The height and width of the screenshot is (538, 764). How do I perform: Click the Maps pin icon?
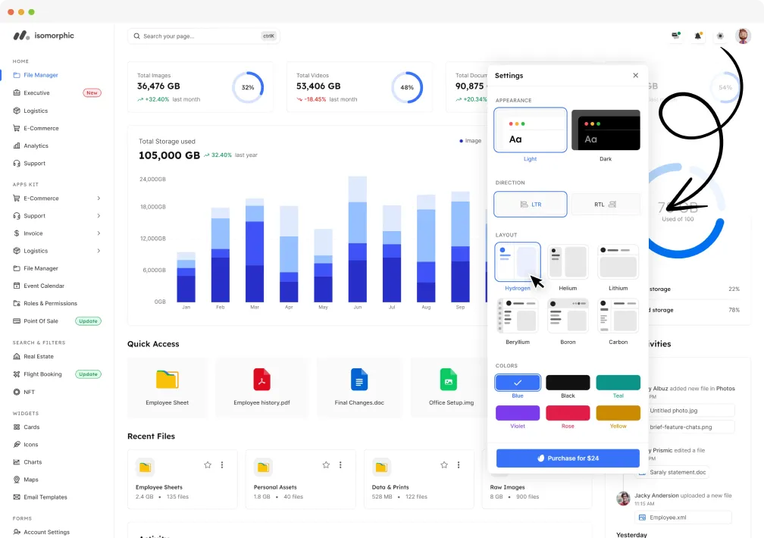[17, 480]
